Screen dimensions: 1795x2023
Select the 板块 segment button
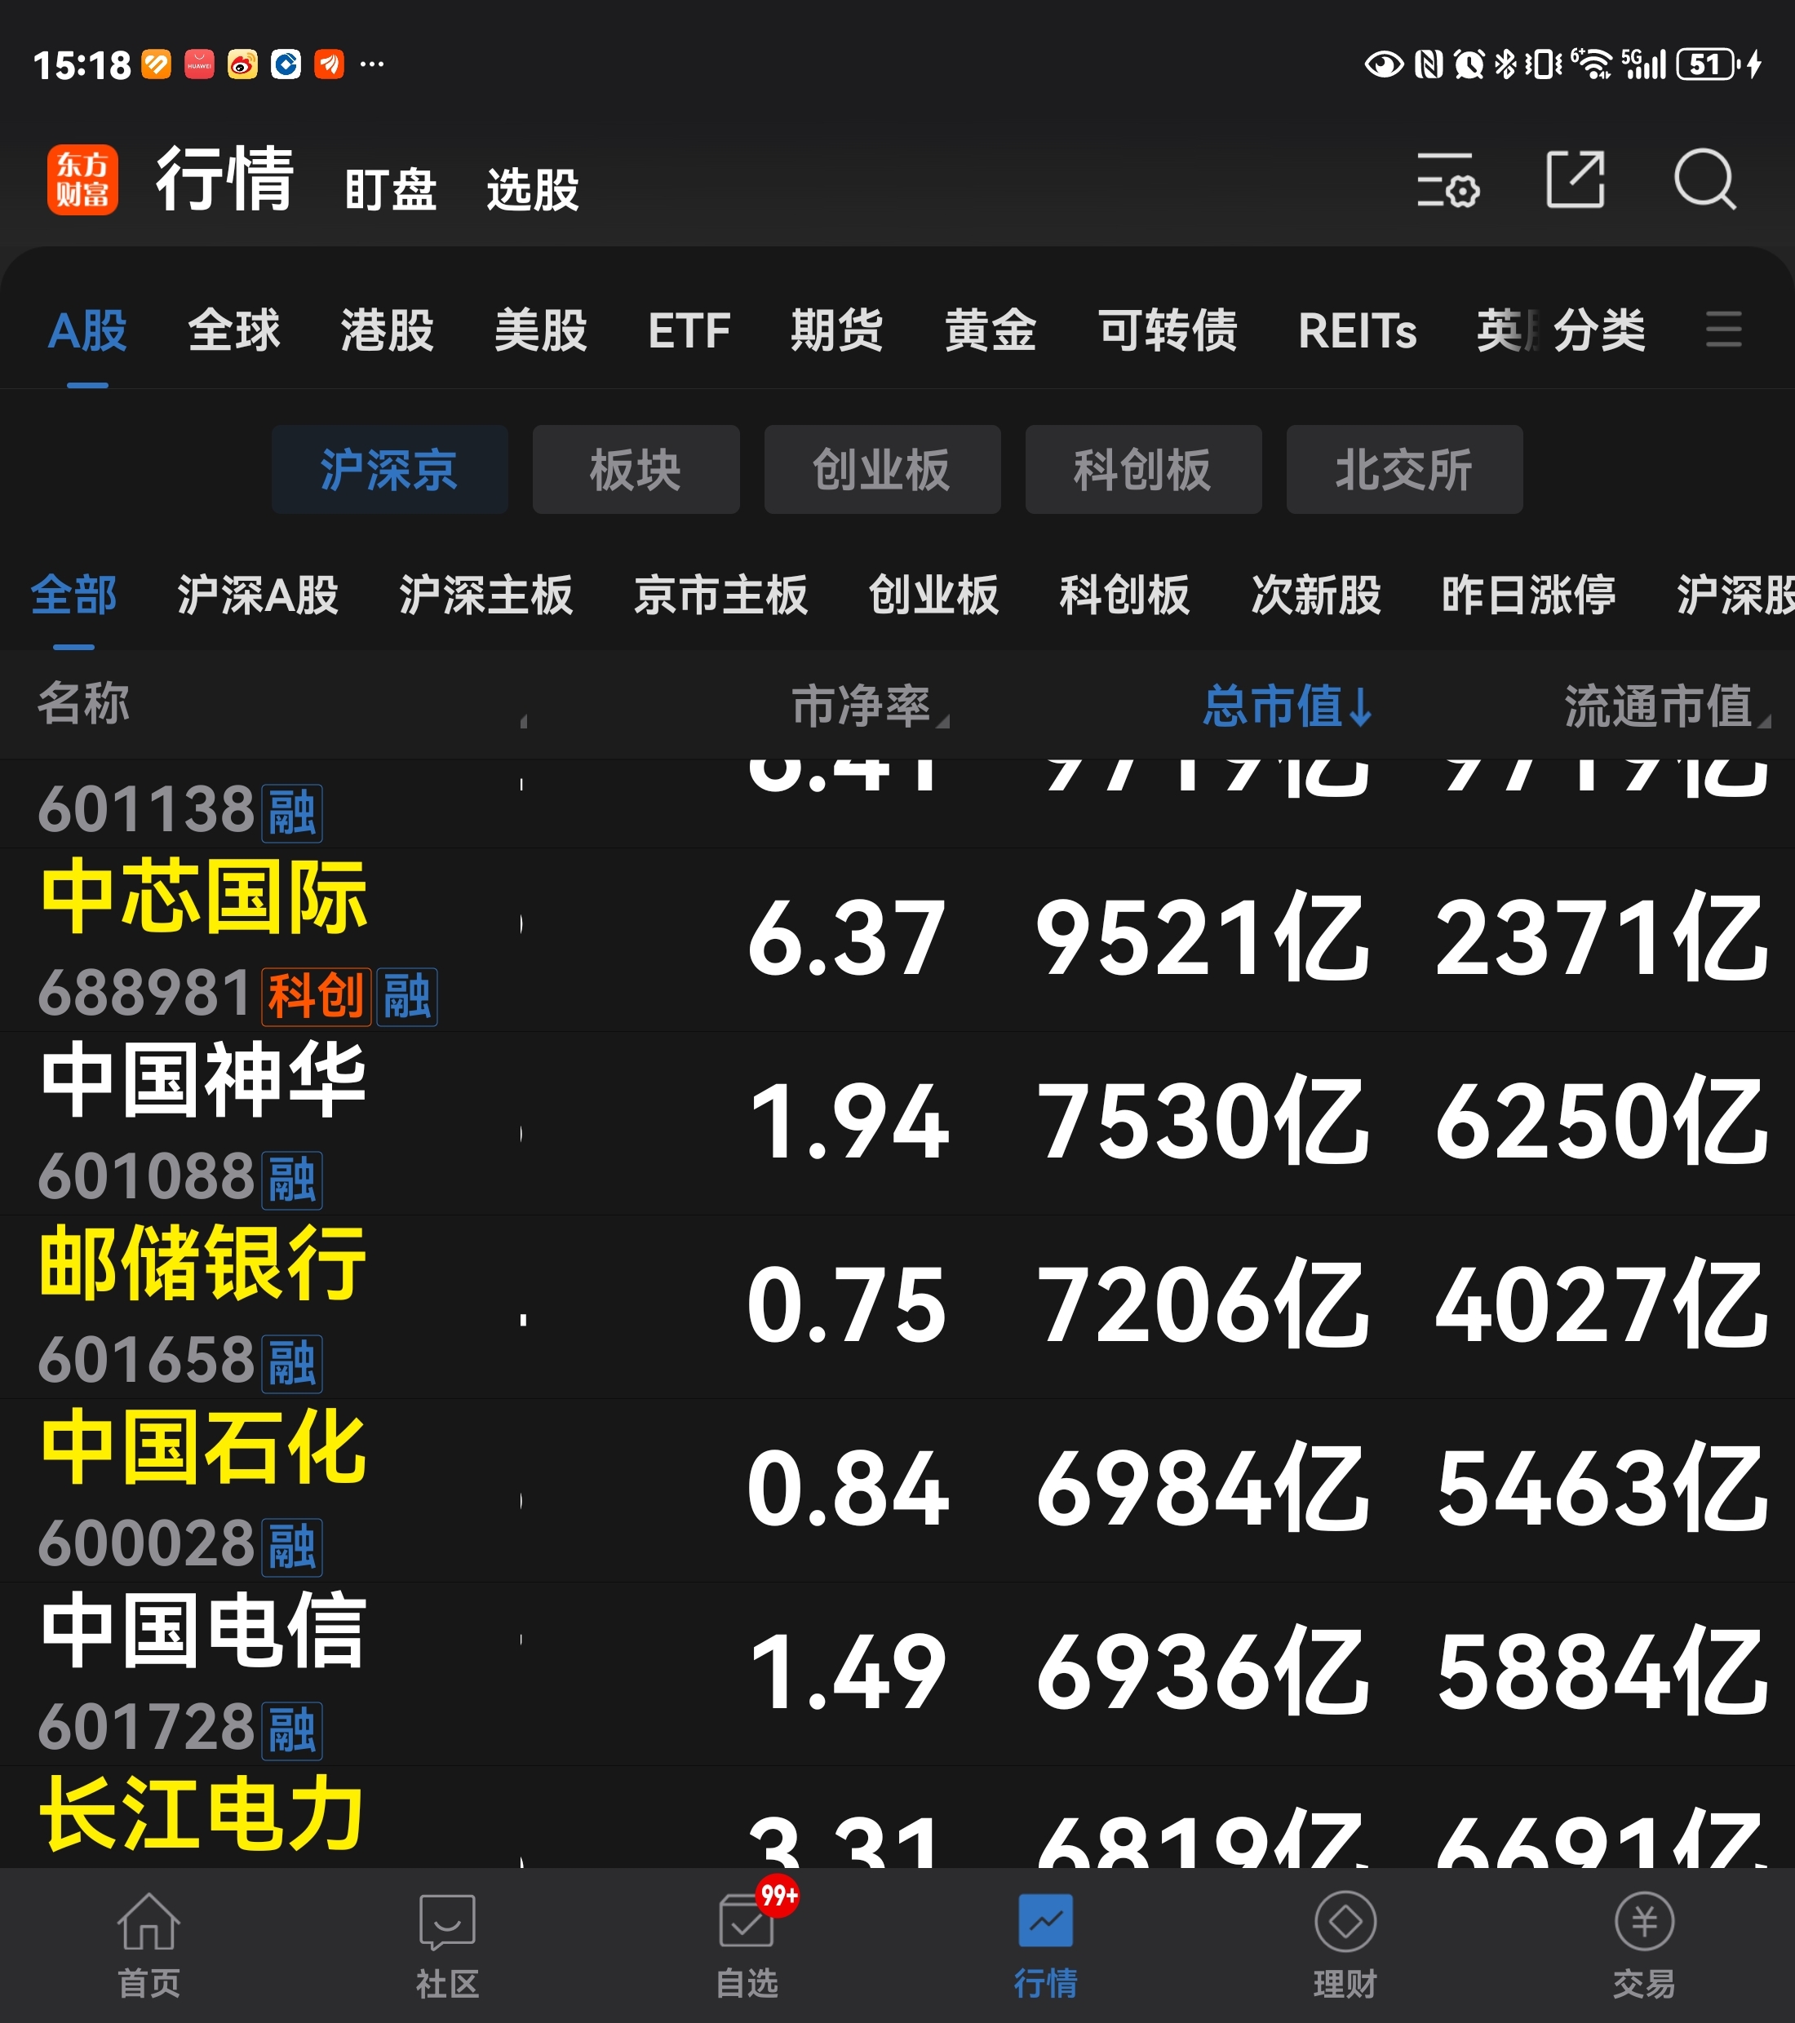coord(636,469)
